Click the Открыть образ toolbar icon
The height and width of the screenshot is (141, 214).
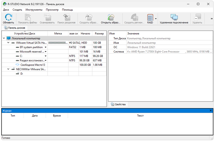point(110,18)
